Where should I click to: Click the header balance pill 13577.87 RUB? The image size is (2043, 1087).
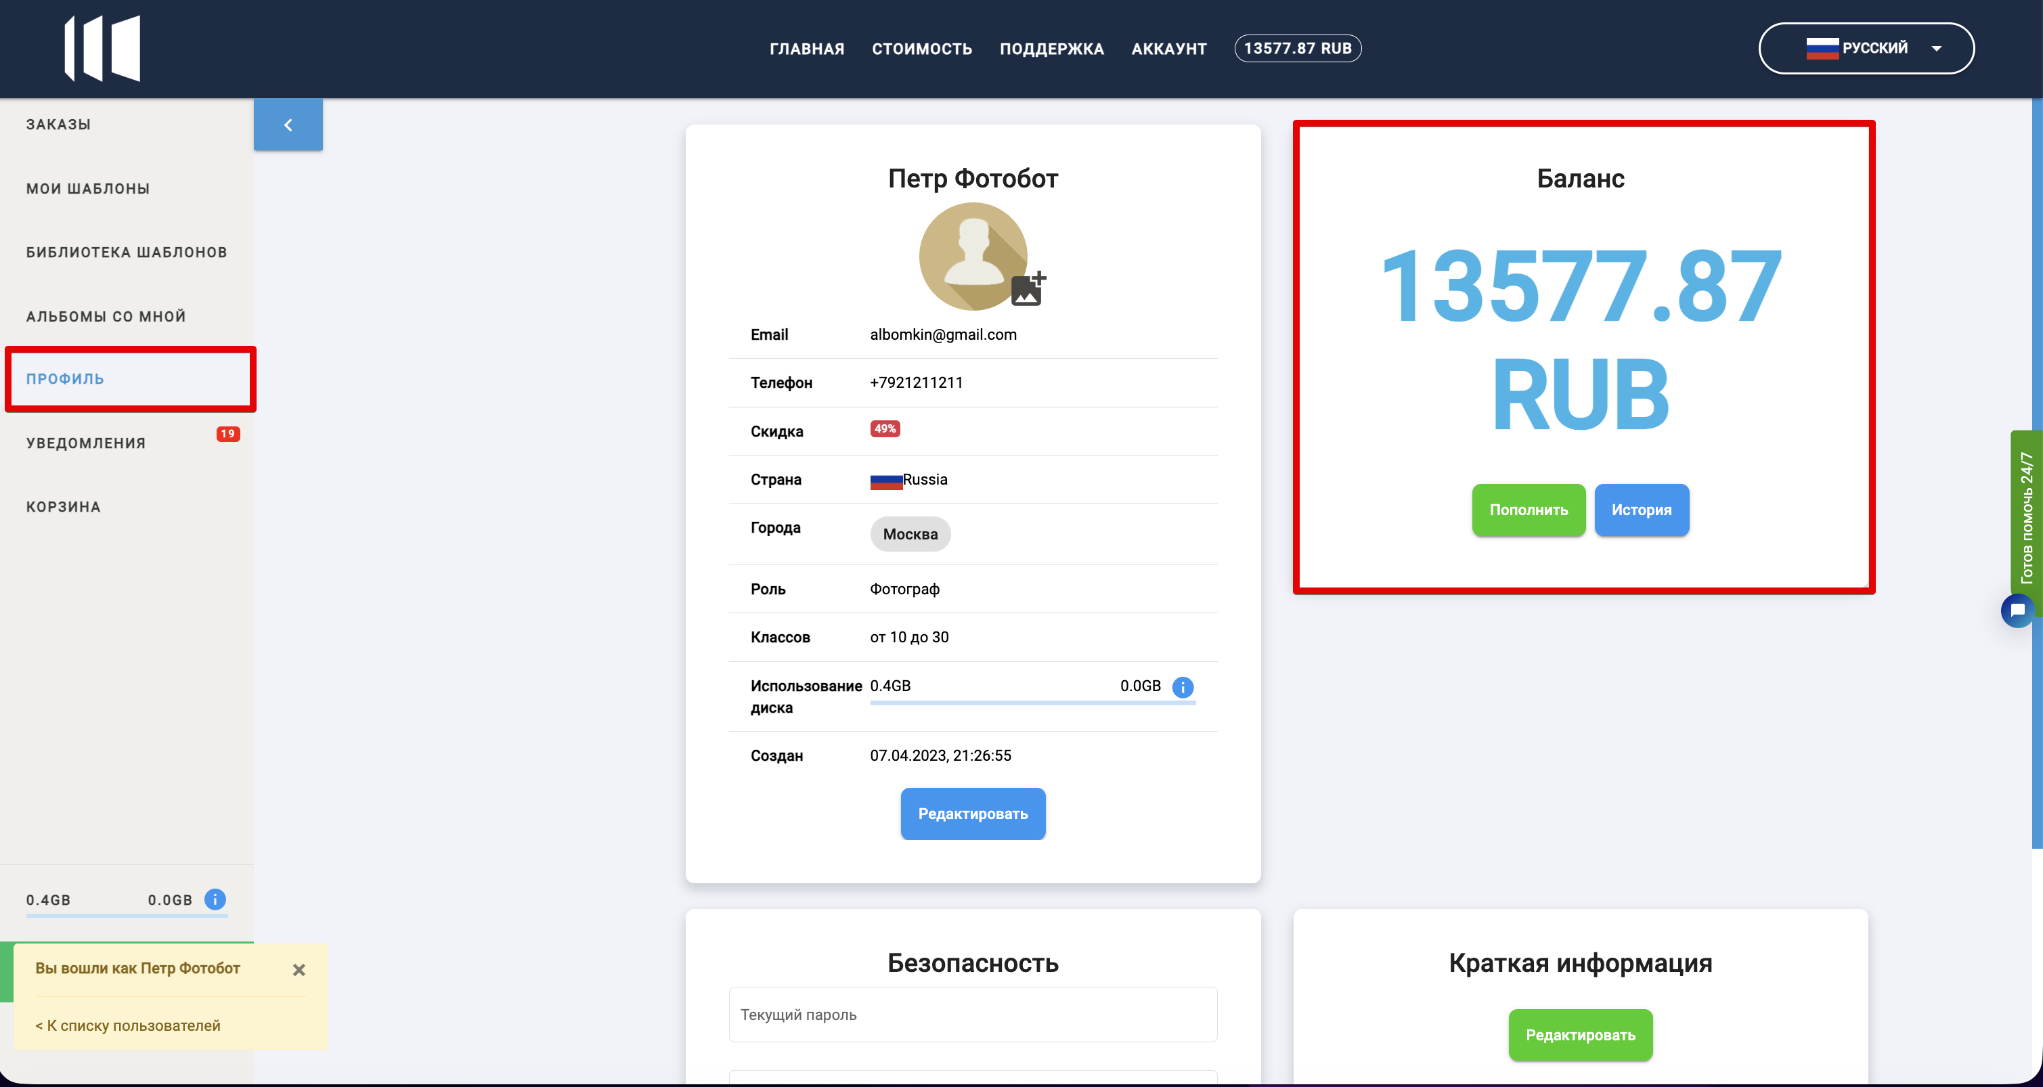[1298, 48]
